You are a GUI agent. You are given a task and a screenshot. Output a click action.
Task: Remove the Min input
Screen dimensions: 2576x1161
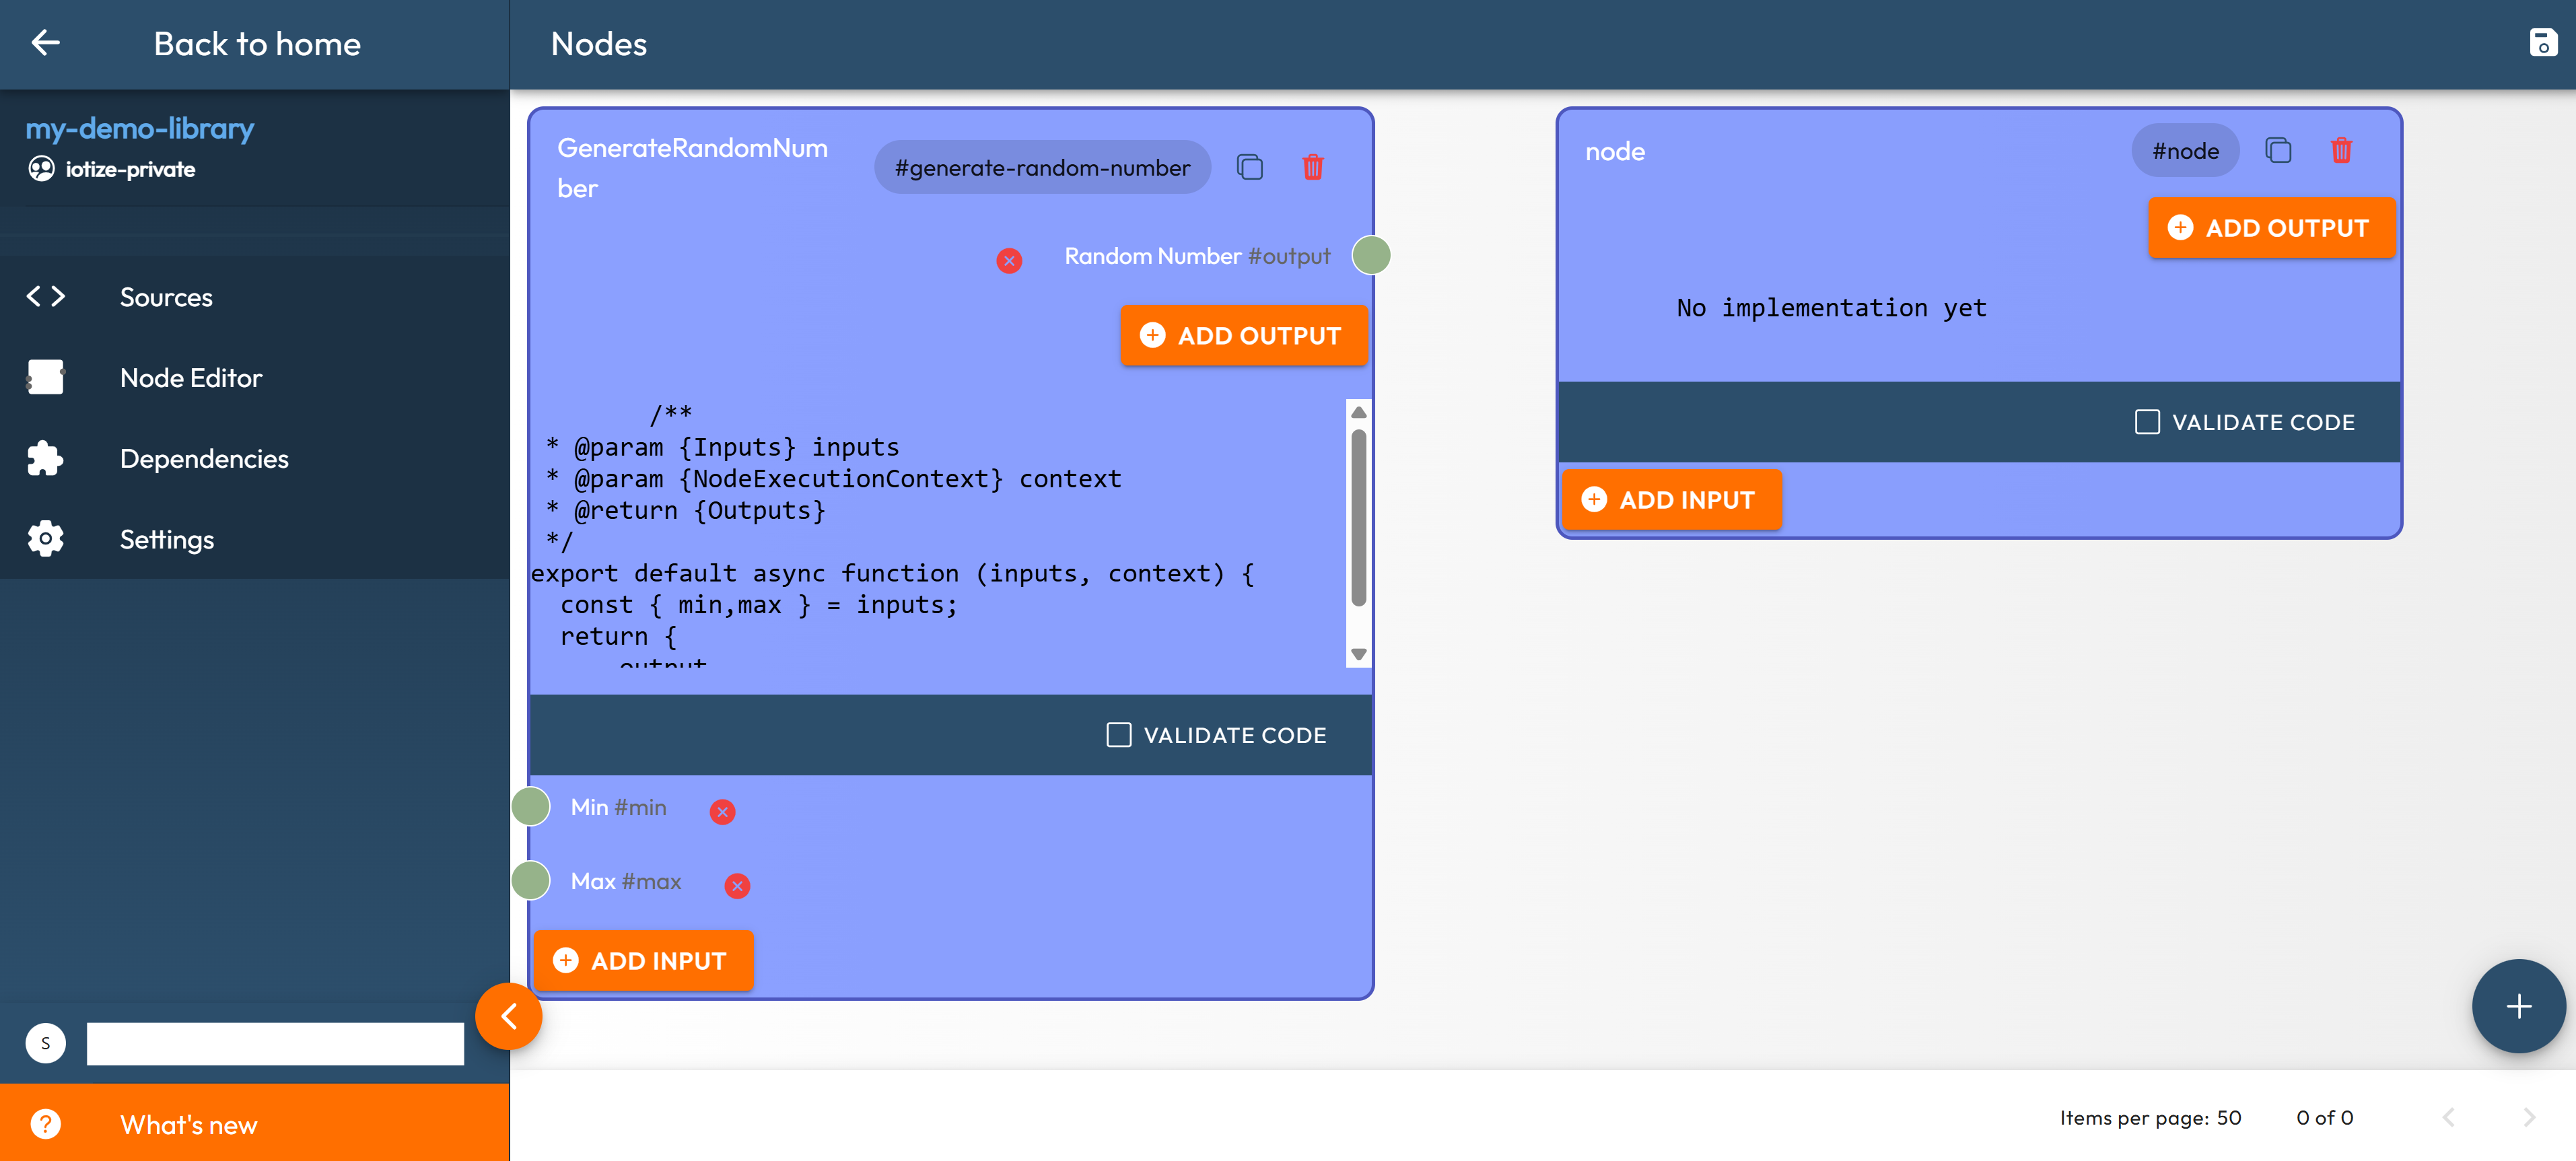click(x=722, y=811)
